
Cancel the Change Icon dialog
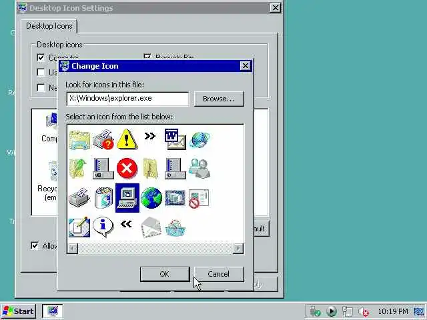[x=219, y=274]
